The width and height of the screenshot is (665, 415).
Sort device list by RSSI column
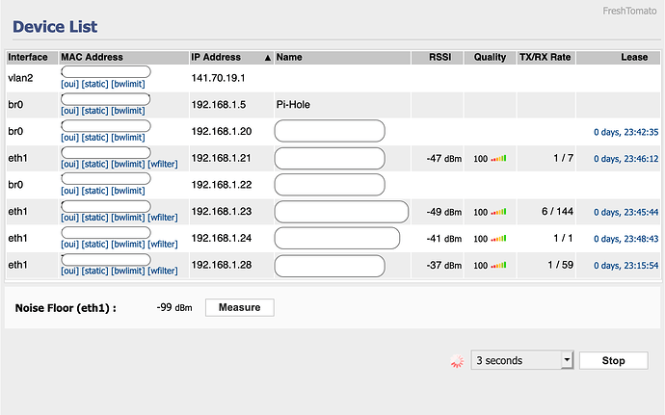(x=439, y=57)
